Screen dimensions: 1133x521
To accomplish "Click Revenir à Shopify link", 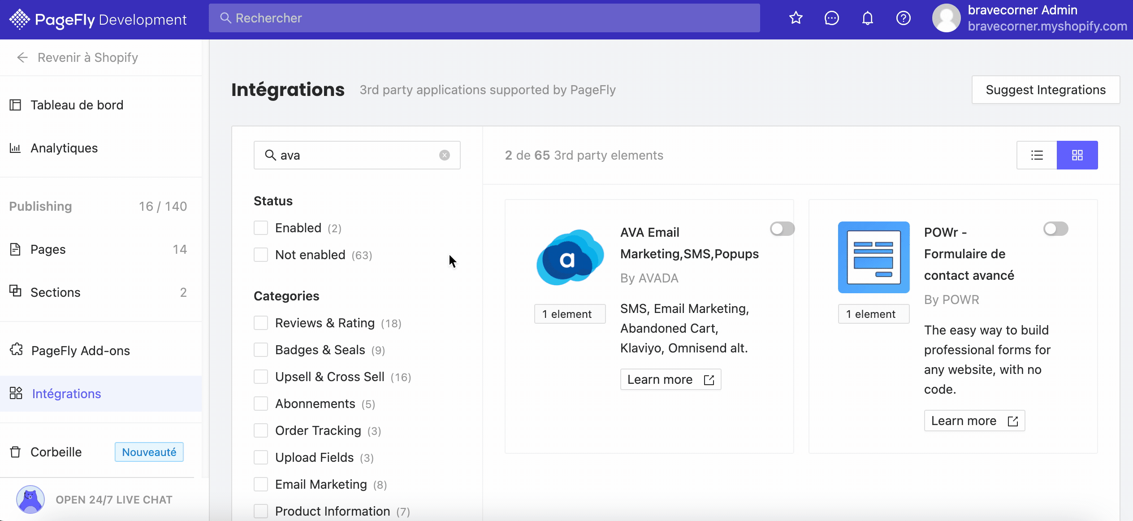I will [x=88, y=57].
